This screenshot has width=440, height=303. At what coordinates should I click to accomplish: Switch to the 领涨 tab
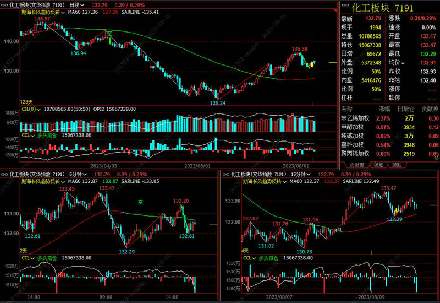(378, 165)
